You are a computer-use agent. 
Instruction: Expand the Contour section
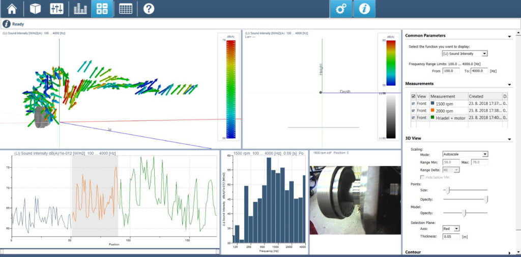tap(510, 252)
